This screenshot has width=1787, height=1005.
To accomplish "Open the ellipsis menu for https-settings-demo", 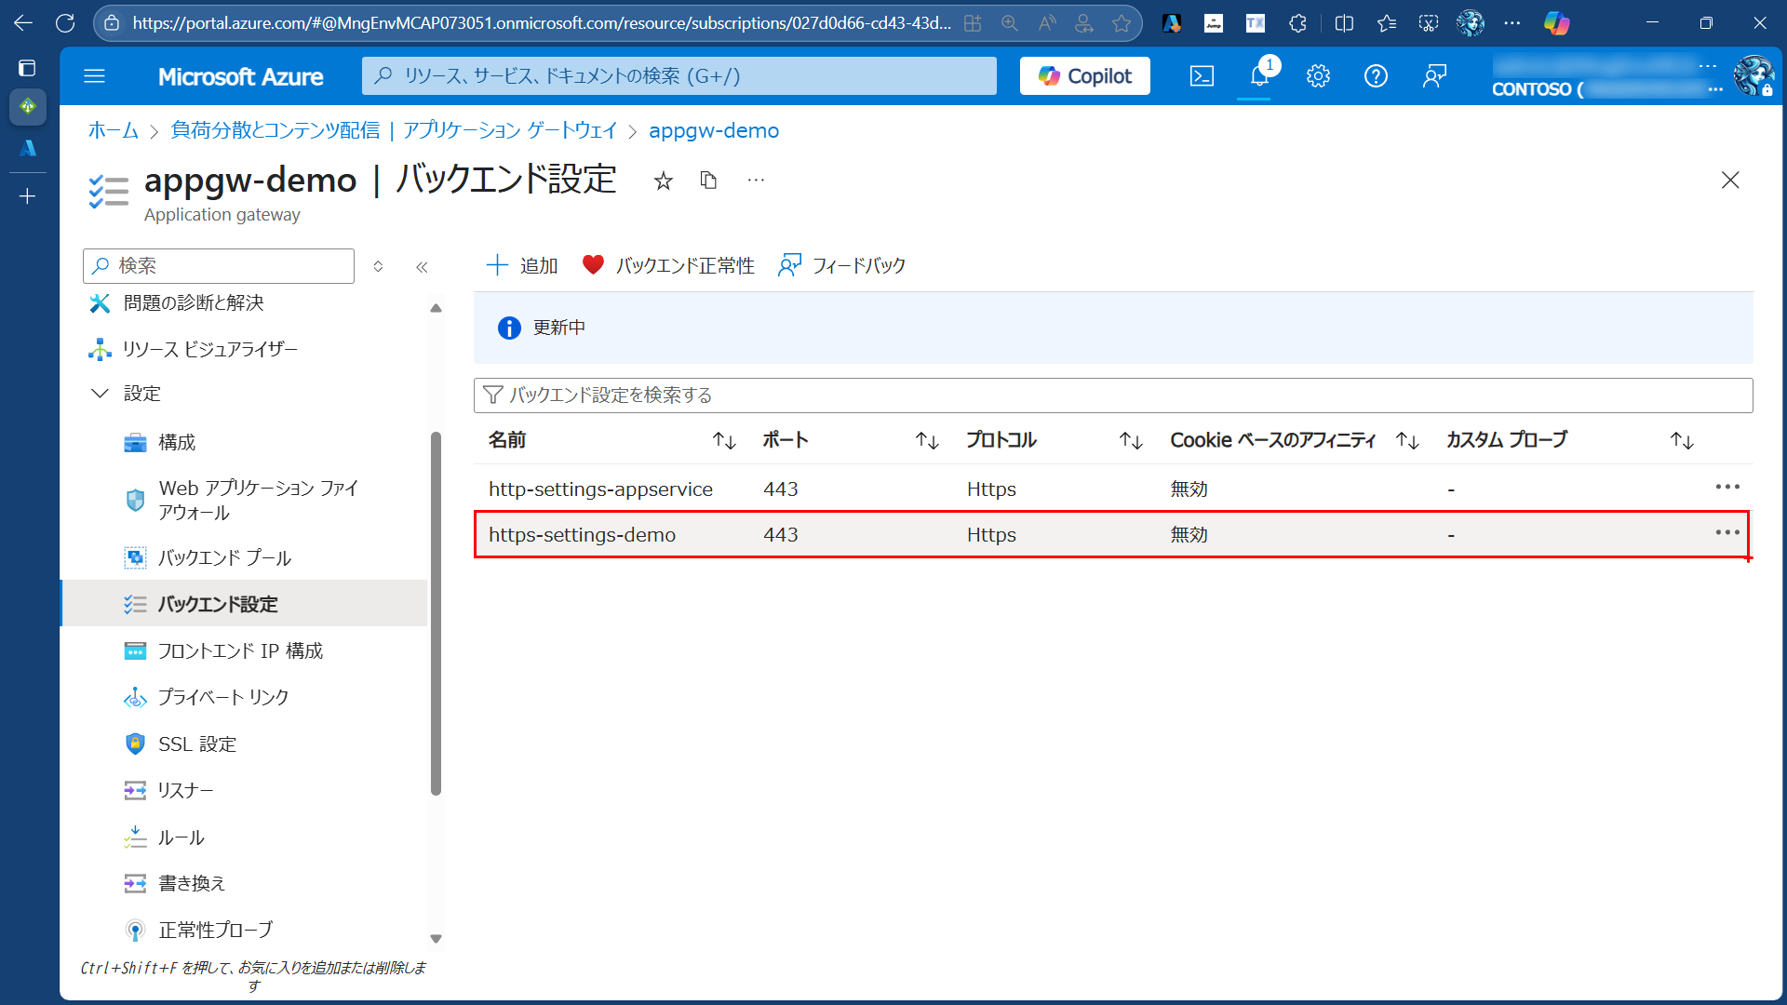I will (1727, 533).
